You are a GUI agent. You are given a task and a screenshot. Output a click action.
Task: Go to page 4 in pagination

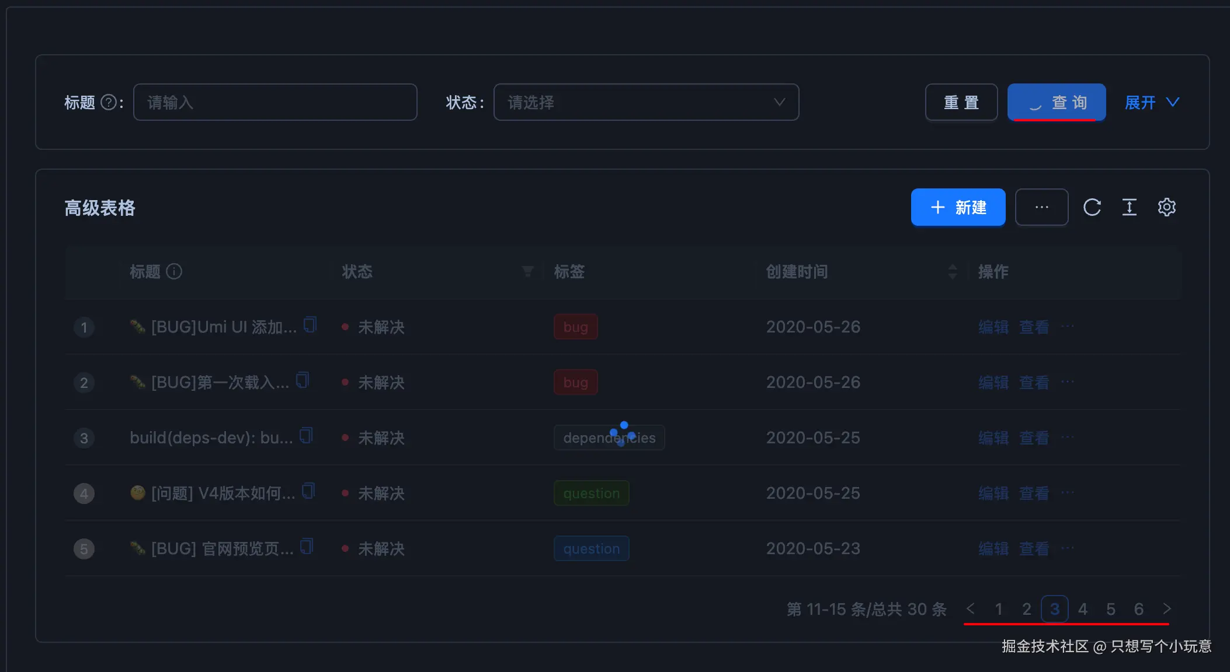(x=1082, y=609)
